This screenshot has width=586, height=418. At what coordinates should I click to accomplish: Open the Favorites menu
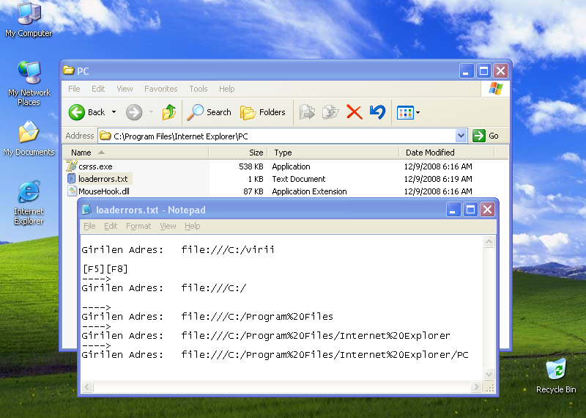pyautogui.click(x=160, y=89)
